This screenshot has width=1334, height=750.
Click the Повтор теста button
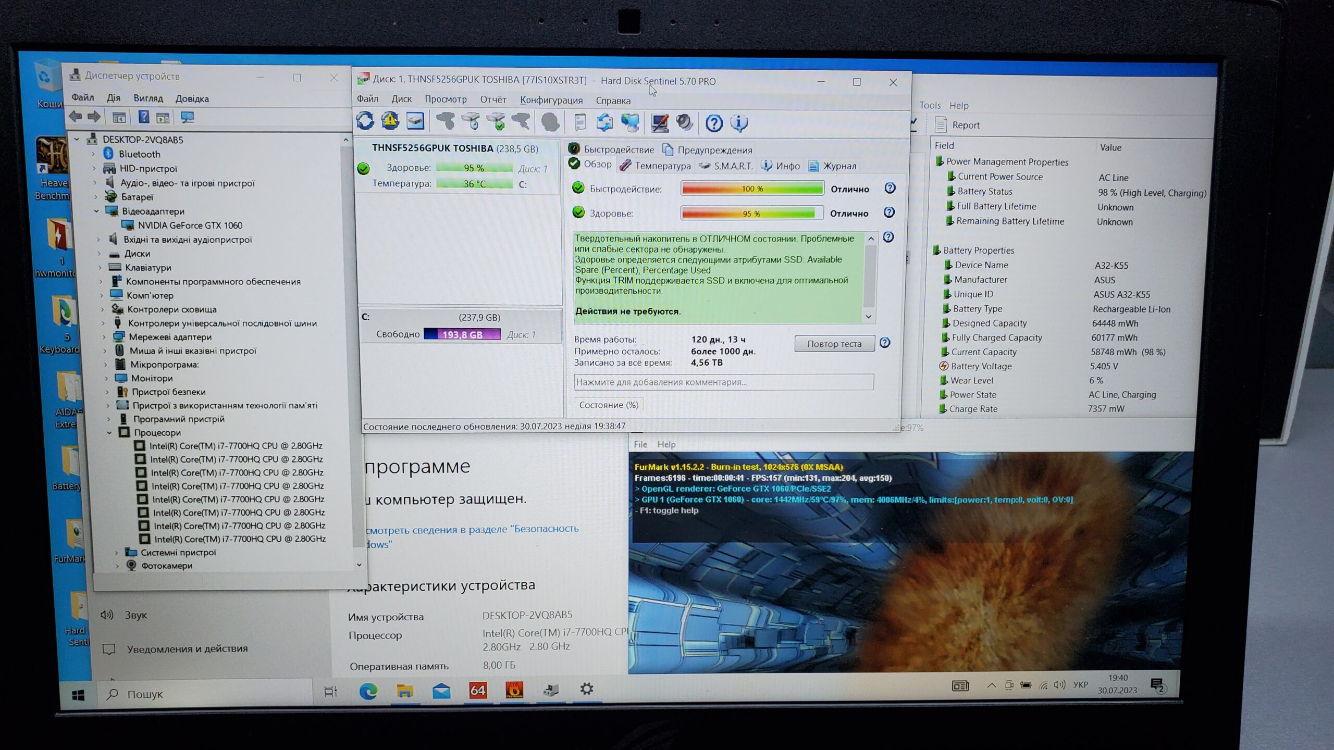pyautogui.click(x=834, y=344)
